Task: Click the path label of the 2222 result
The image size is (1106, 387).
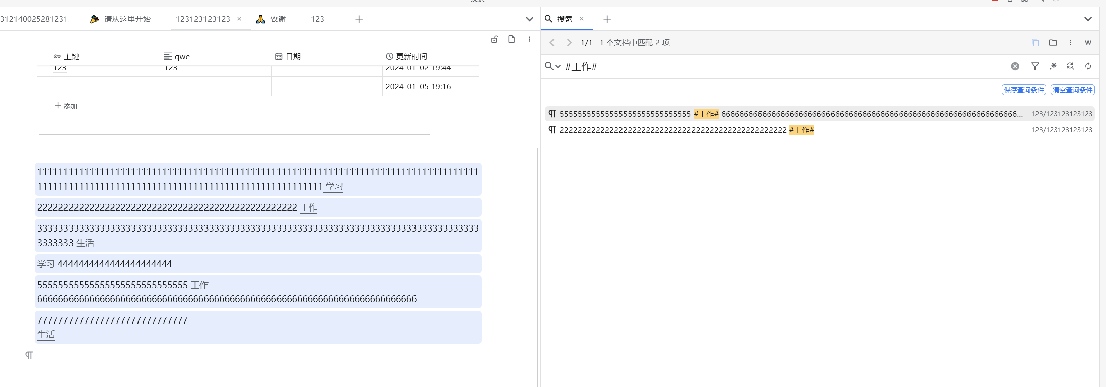Action: point(1062,130)
